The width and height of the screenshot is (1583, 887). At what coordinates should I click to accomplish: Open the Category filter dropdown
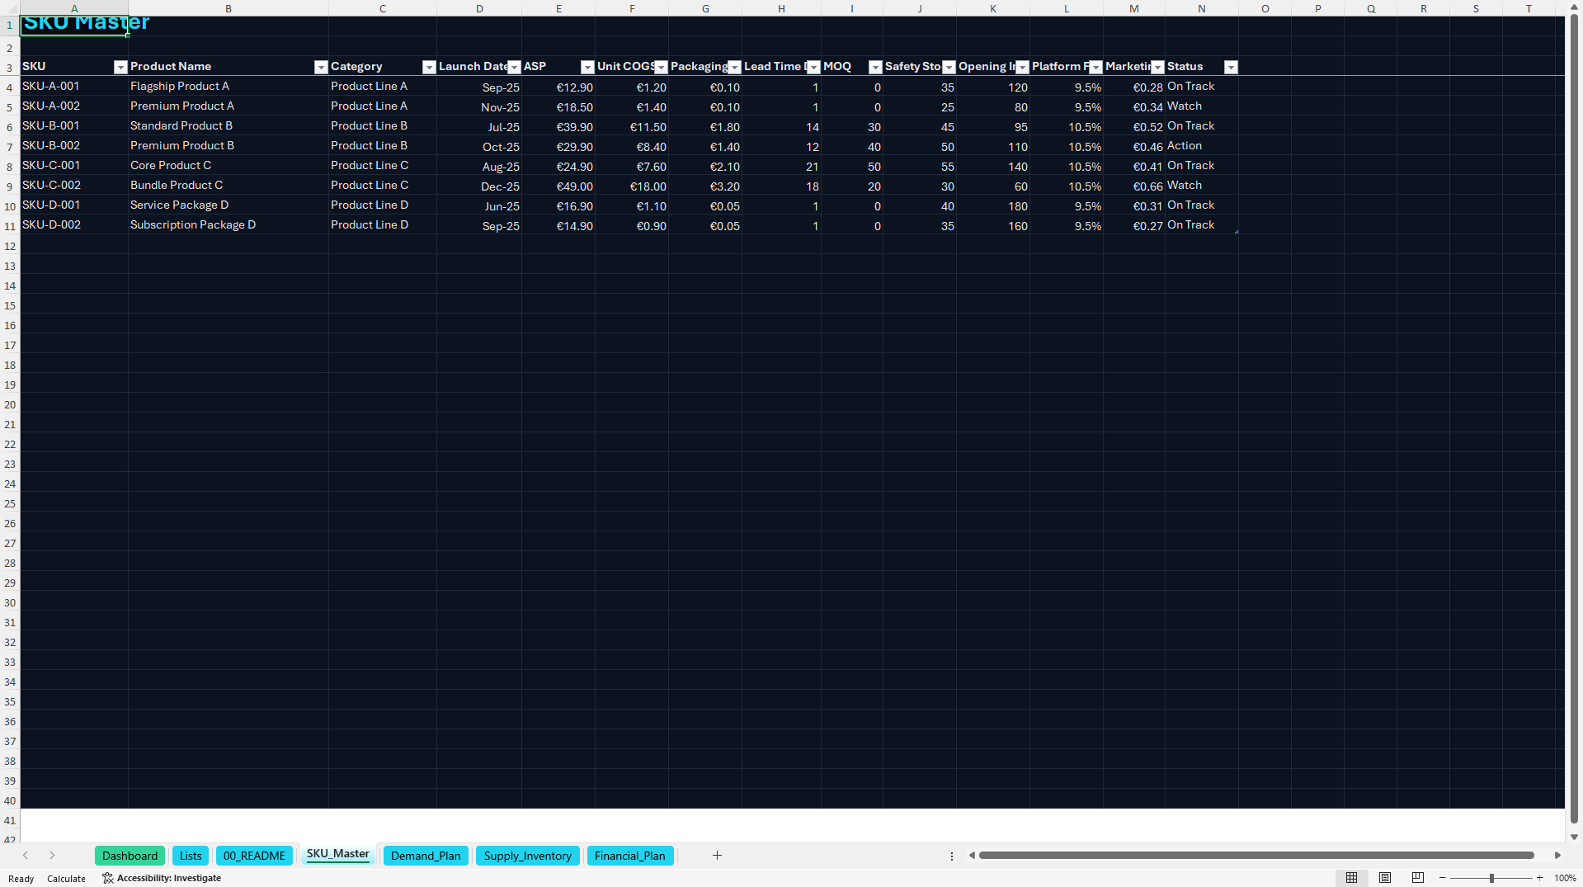[x=429, y=67]
